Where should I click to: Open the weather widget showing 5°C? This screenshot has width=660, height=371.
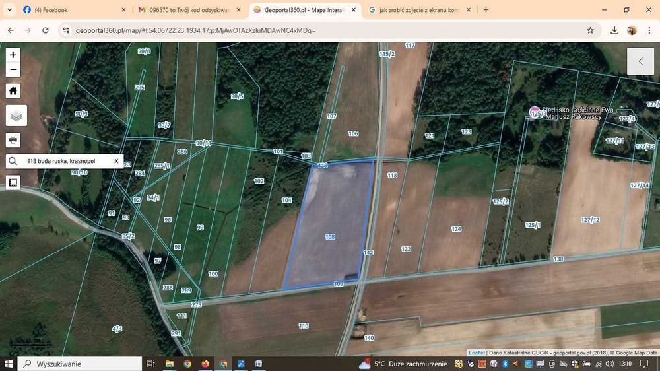click(403, 364)
